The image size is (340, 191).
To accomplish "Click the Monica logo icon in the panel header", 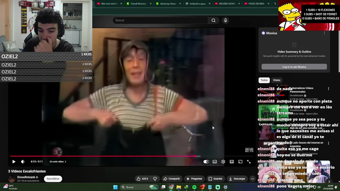I will coord(263,33).
